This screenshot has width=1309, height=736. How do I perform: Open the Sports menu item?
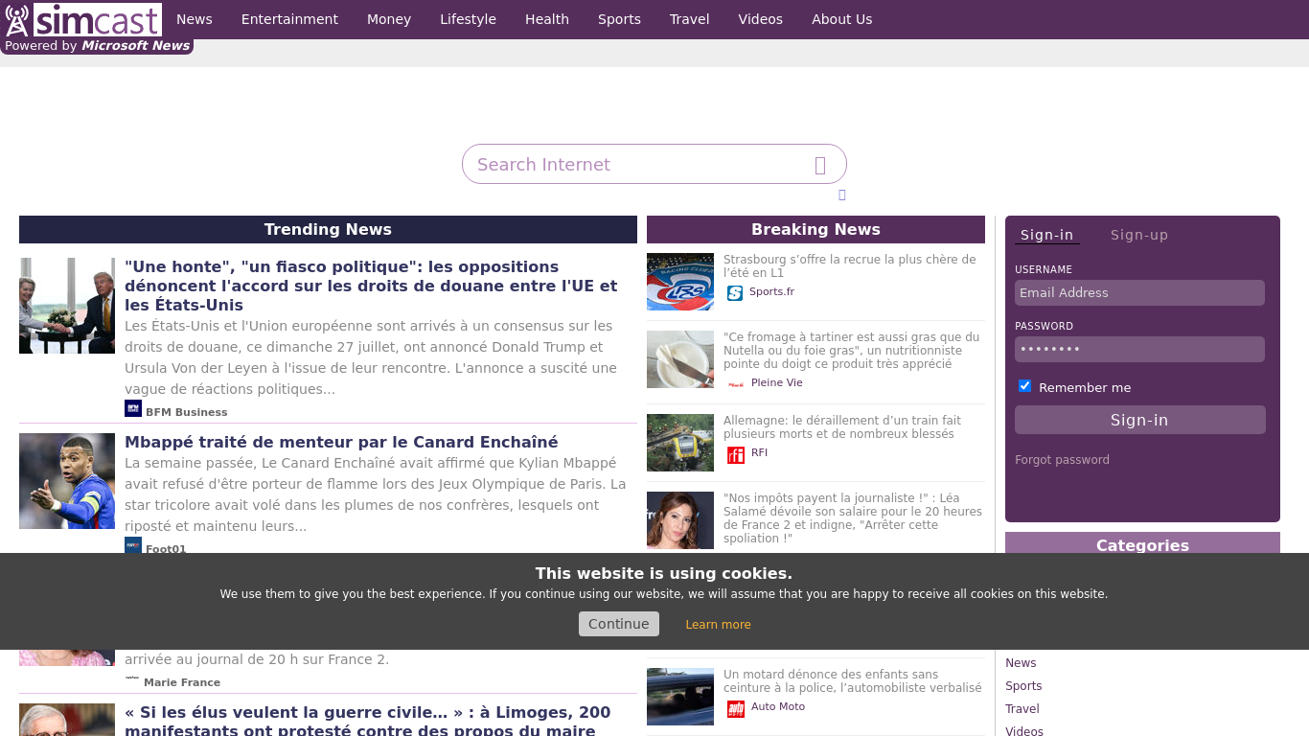619,19
